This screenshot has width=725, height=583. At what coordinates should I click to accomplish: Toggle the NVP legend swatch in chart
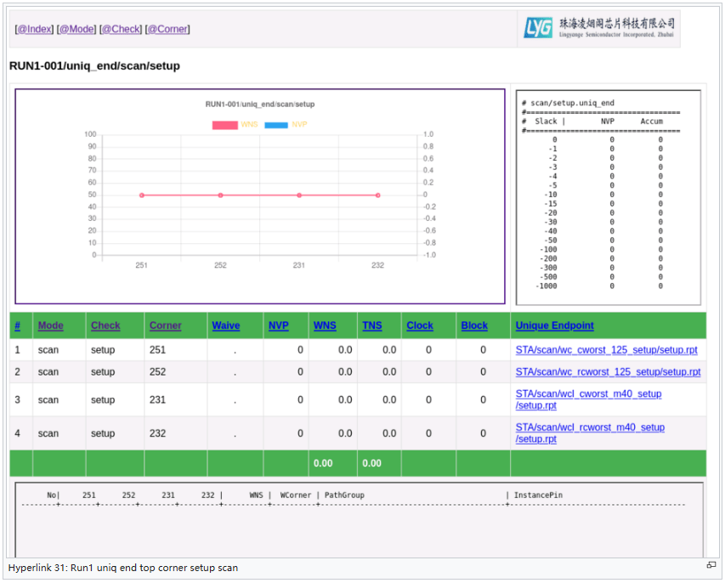(x=276, y=125)
